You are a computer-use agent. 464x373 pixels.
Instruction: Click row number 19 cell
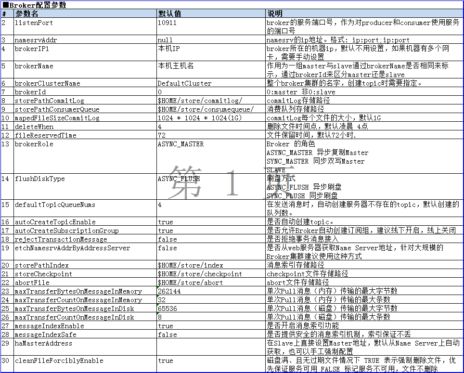click(x=7, y=252)
